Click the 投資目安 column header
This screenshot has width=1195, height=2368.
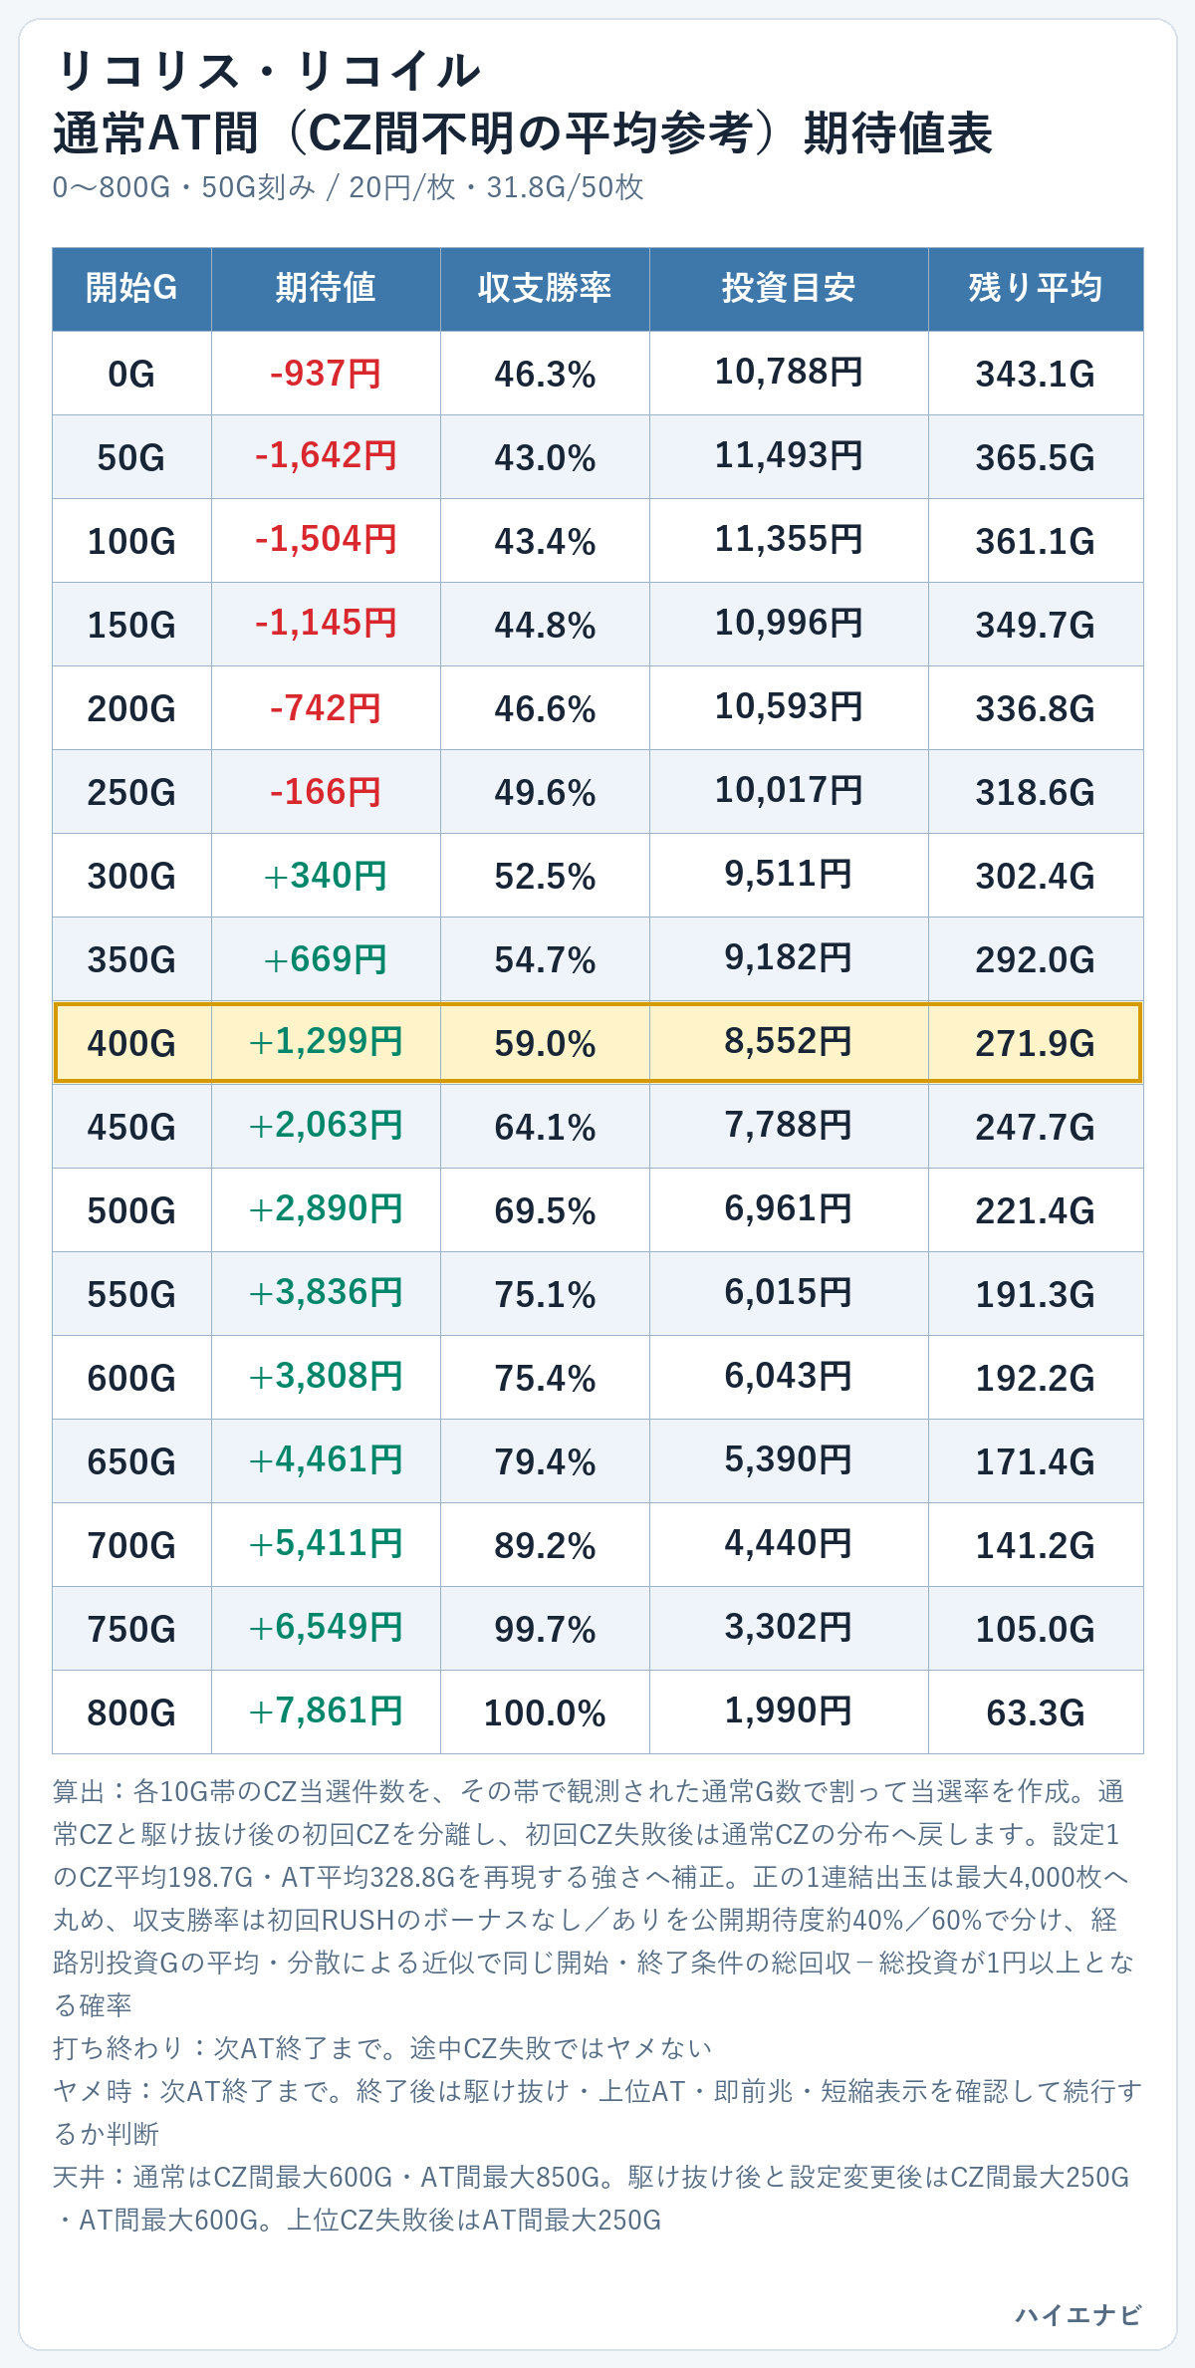click(789, 289)
